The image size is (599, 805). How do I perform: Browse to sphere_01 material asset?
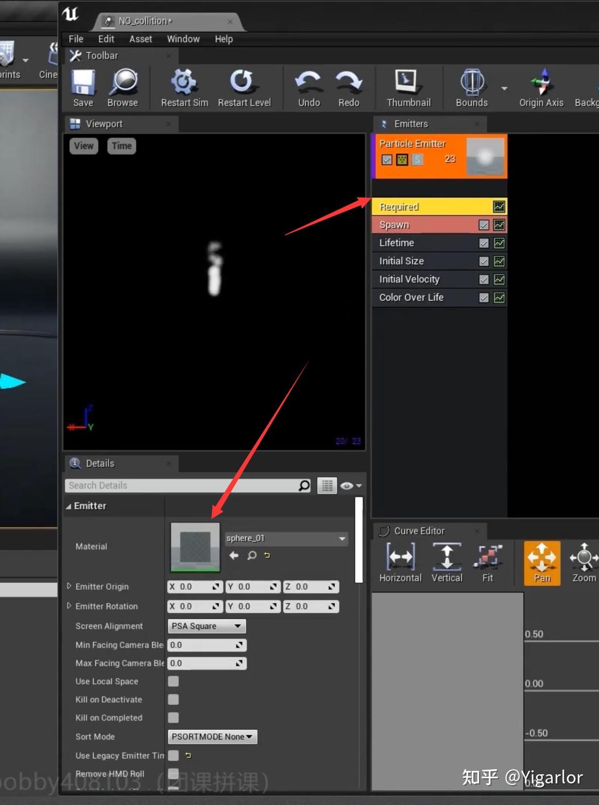tap(252, 555)
